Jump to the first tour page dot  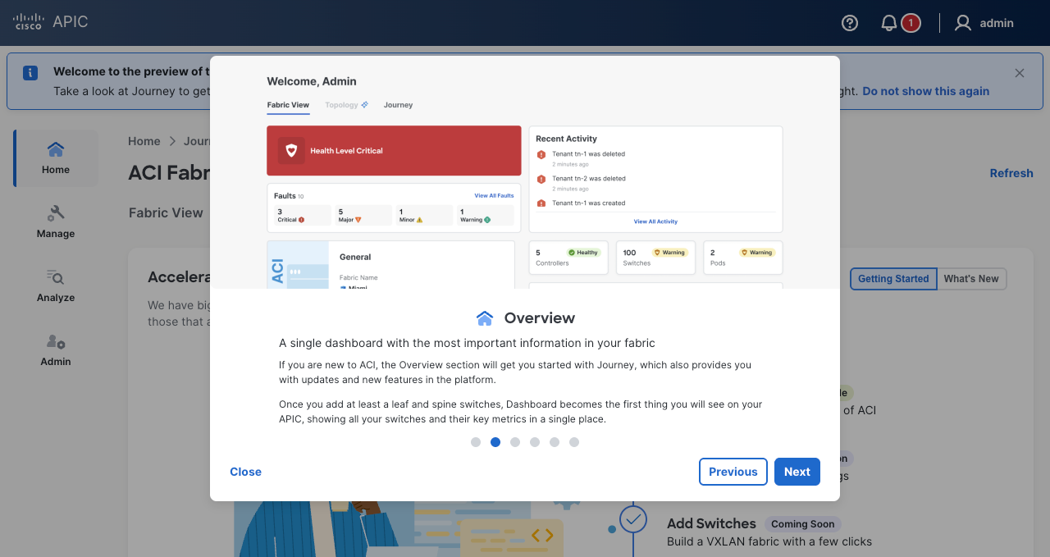click(476, 442)
